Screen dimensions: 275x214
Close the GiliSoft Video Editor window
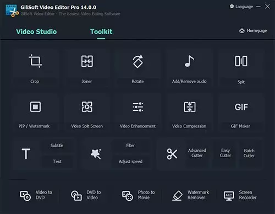[267, 7]
